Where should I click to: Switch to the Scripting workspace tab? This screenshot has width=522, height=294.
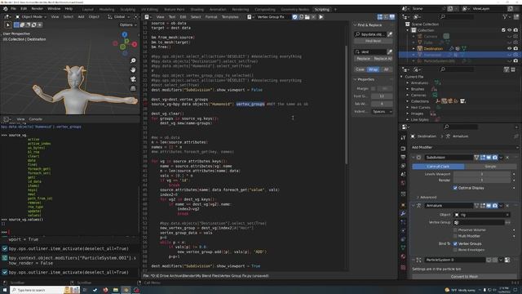[x=321, y=9]
